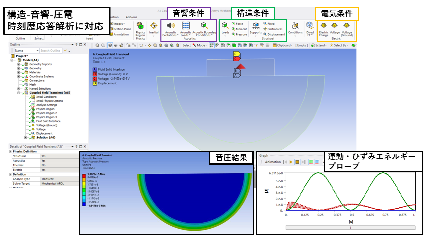Insert Voltage (Ground) from the Electric ribbon
The height and width of the screenshot is (240, 426).
point(346,29)
